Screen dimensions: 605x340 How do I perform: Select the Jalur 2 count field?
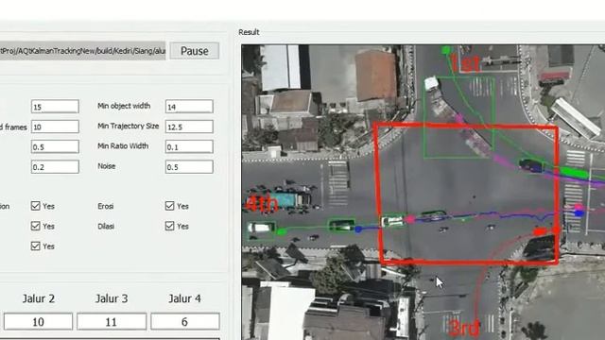click(38, 321)
